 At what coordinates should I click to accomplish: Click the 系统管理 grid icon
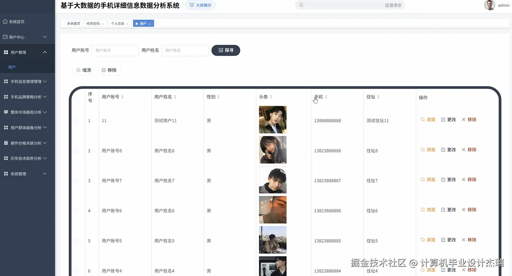click(6, 174)
